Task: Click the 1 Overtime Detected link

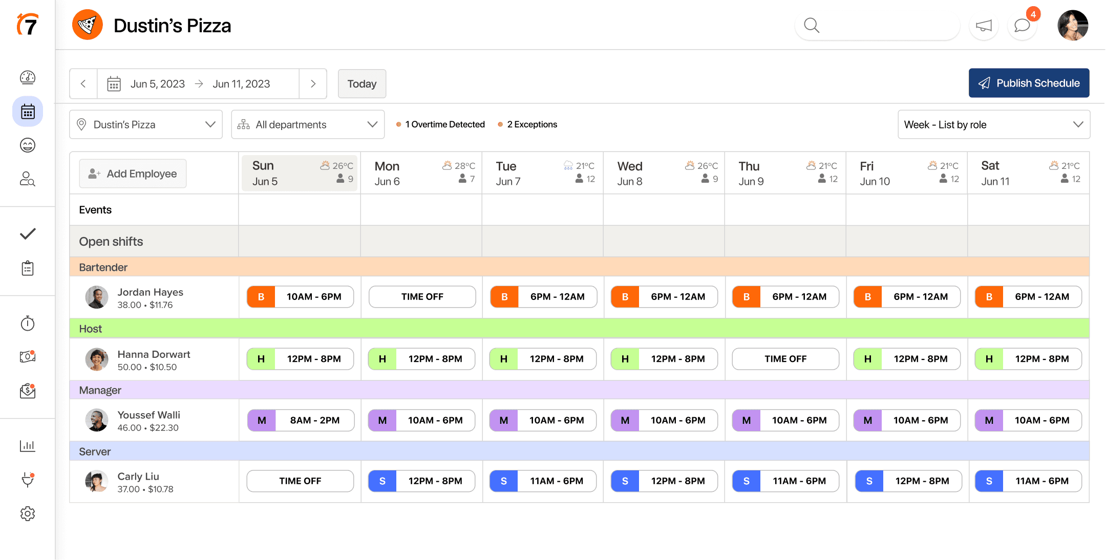Action: click(x=440, y=124)
